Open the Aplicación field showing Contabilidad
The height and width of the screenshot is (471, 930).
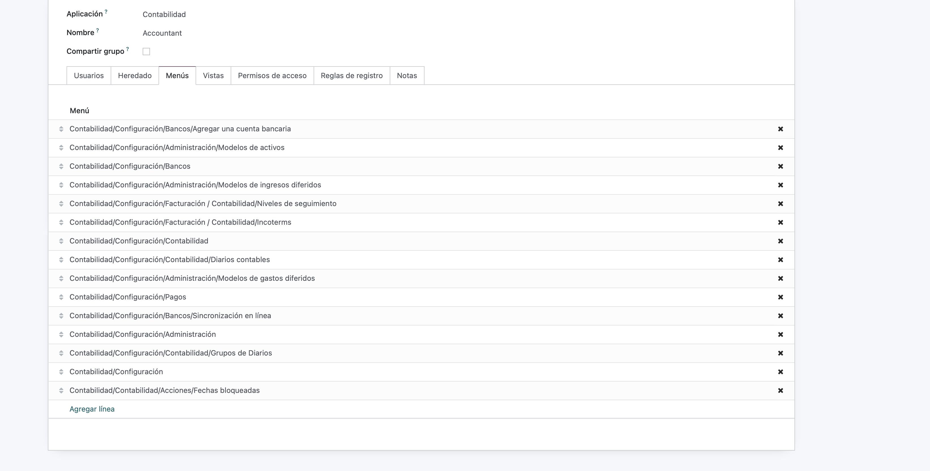point(164,14)
